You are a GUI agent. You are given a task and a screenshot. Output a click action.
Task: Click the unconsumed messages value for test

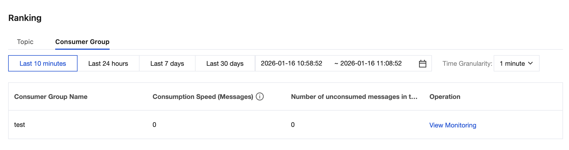[293, 125]
